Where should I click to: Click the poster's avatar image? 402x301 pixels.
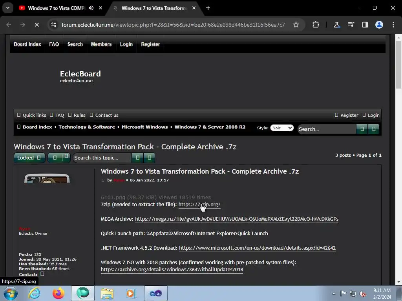(x=47, y=178)
